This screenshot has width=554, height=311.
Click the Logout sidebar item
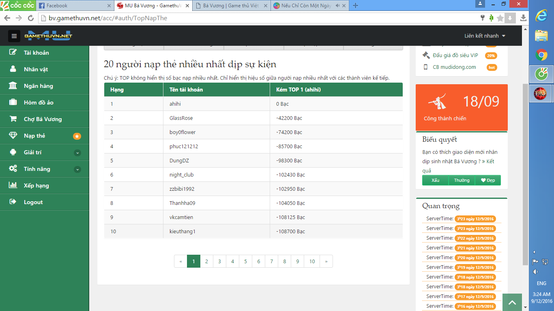[33, 202]
